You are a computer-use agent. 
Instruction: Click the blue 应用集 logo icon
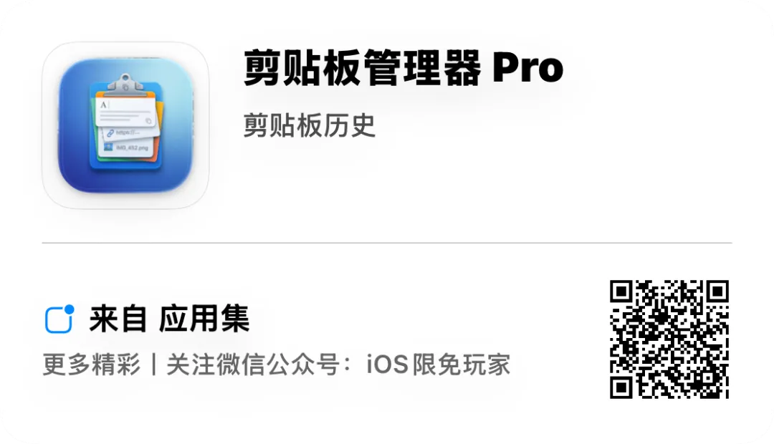pyautogui.click(x=59, y=319)
